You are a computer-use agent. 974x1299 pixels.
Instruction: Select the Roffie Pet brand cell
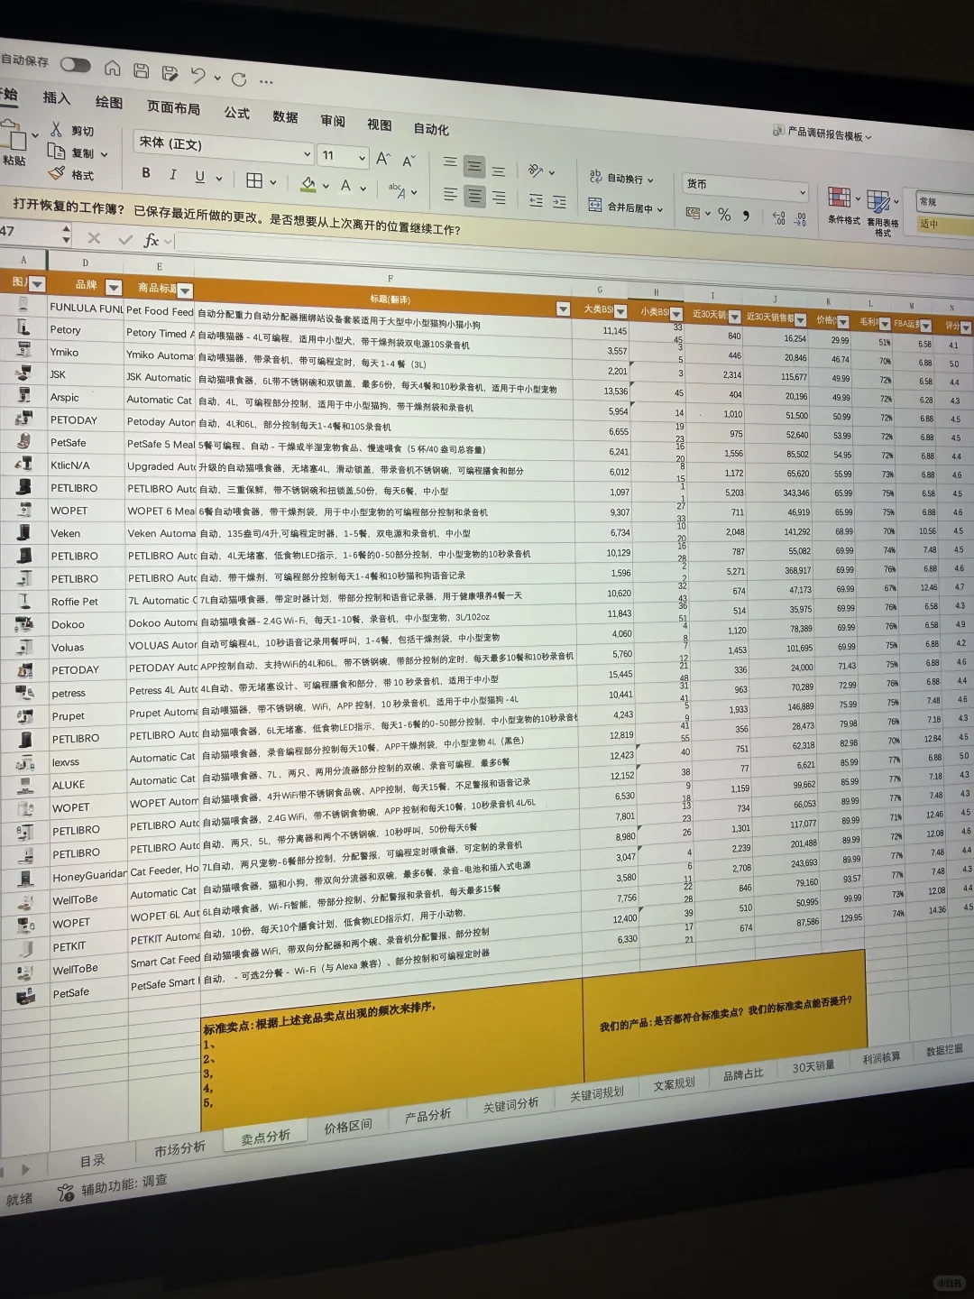(86, 602)
